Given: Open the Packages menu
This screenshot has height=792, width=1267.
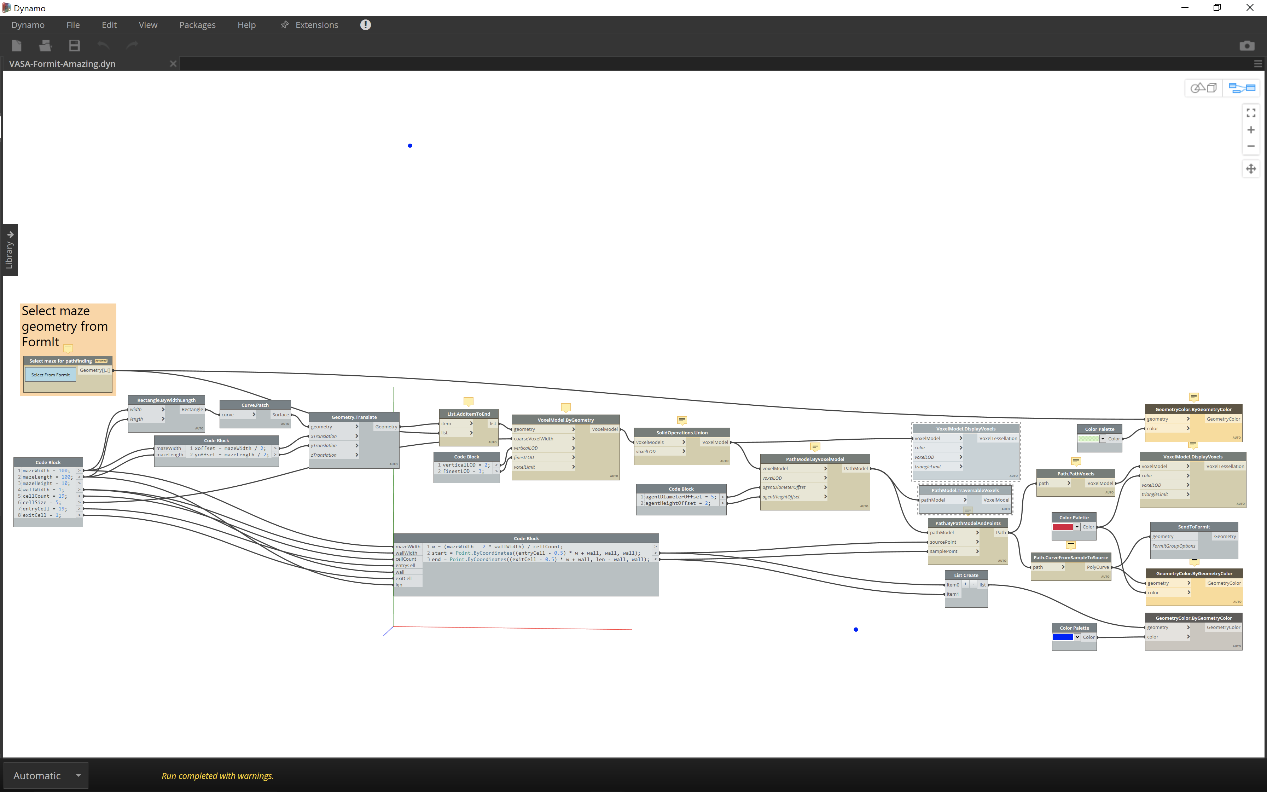Looking at the screenshot, I should (x=197, y=25).
